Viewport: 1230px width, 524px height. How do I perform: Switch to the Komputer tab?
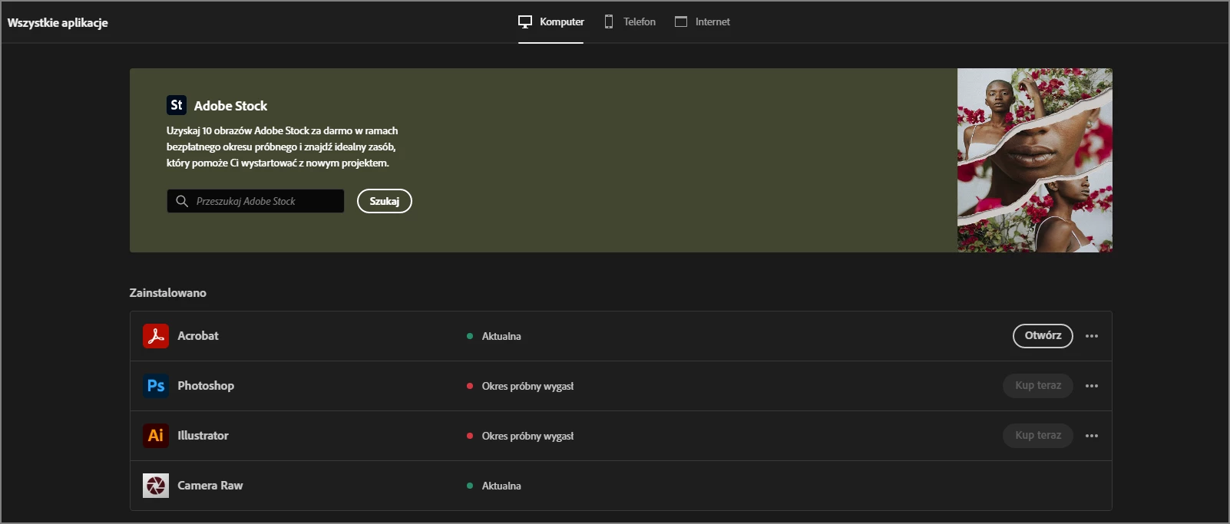coord(551,21)
